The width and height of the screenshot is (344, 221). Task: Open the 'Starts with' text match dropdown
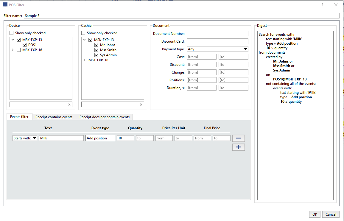[25, 138]
